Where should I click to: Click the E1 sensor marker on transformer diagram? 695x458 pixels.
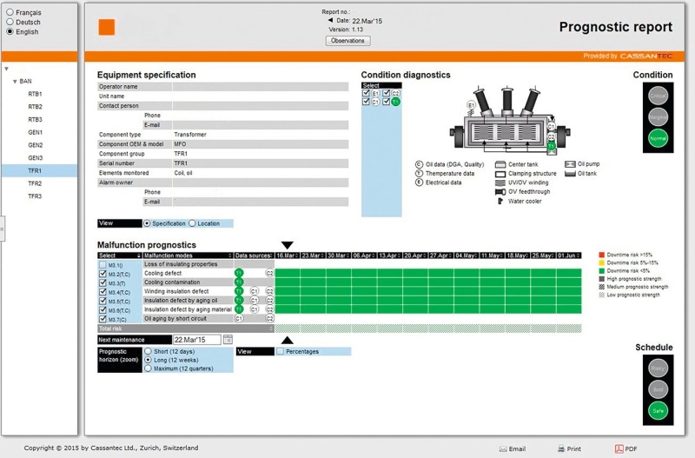point(470,105)
